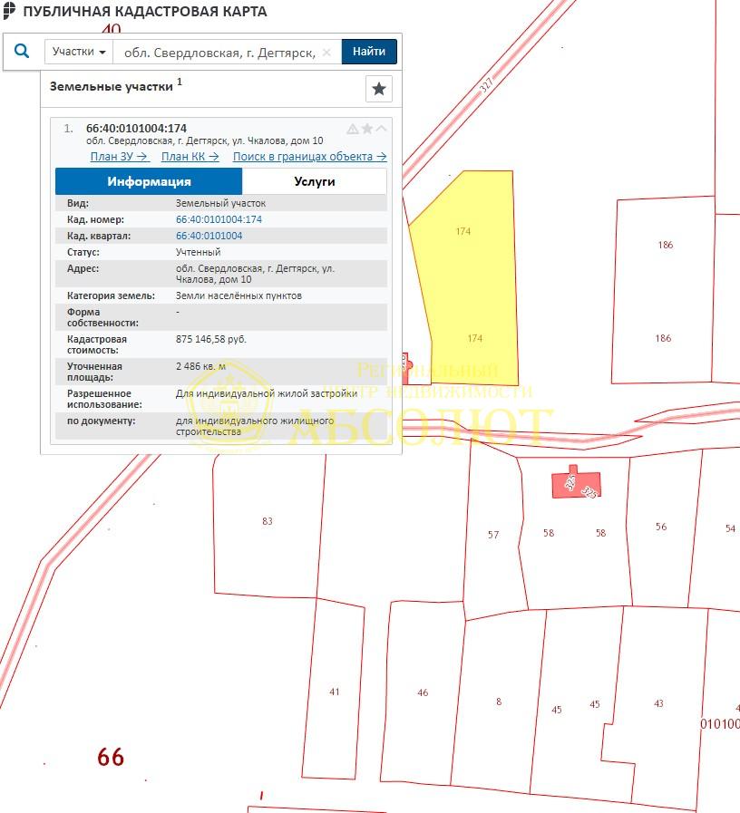Click parcel 46 on the map

click(423, 692)
